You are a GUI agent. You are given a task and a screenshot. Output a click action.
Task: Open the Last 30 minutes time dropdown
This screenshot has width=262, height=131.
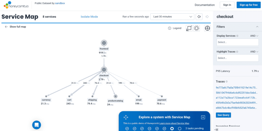(172, 17)
